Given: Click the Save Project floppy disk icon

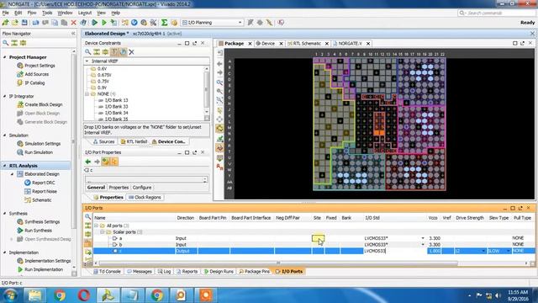Looking at the screenshot, I should (x=24, y=23).
